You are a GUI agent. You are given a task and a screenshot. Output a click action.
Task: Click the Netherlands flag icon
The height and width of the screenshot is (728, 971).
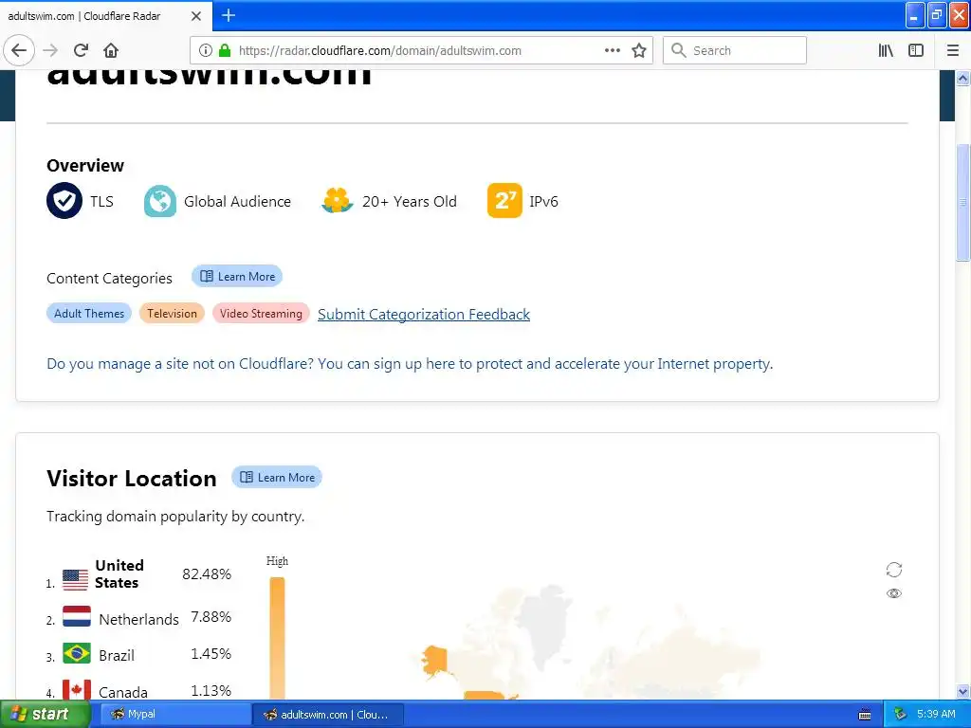coord(77,616)
